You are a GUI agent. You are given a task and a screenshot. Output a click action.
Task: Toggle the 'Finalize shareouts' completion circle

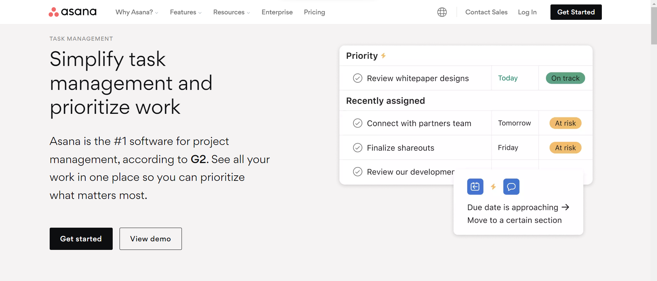[358, 148]
